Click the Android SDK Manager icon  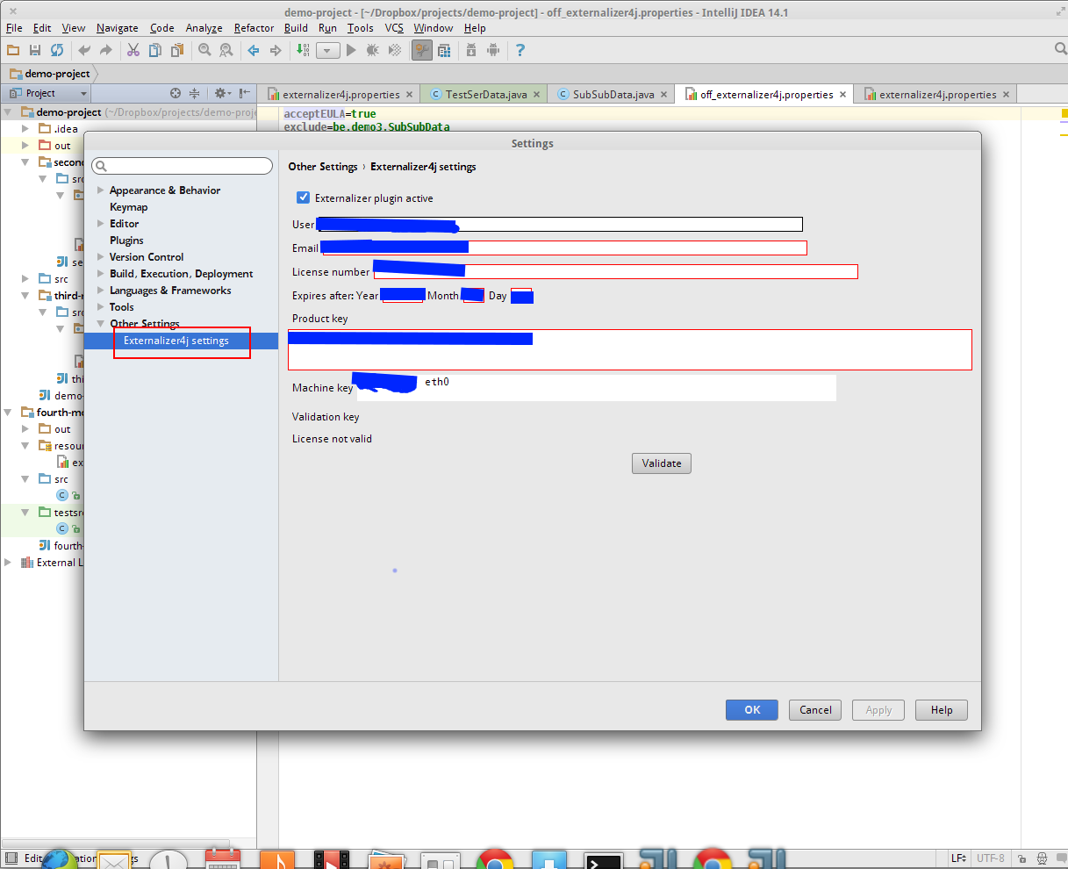point(471,50)
